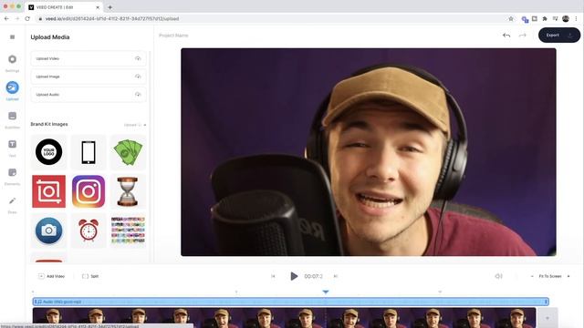Go back in the browser

6,18
